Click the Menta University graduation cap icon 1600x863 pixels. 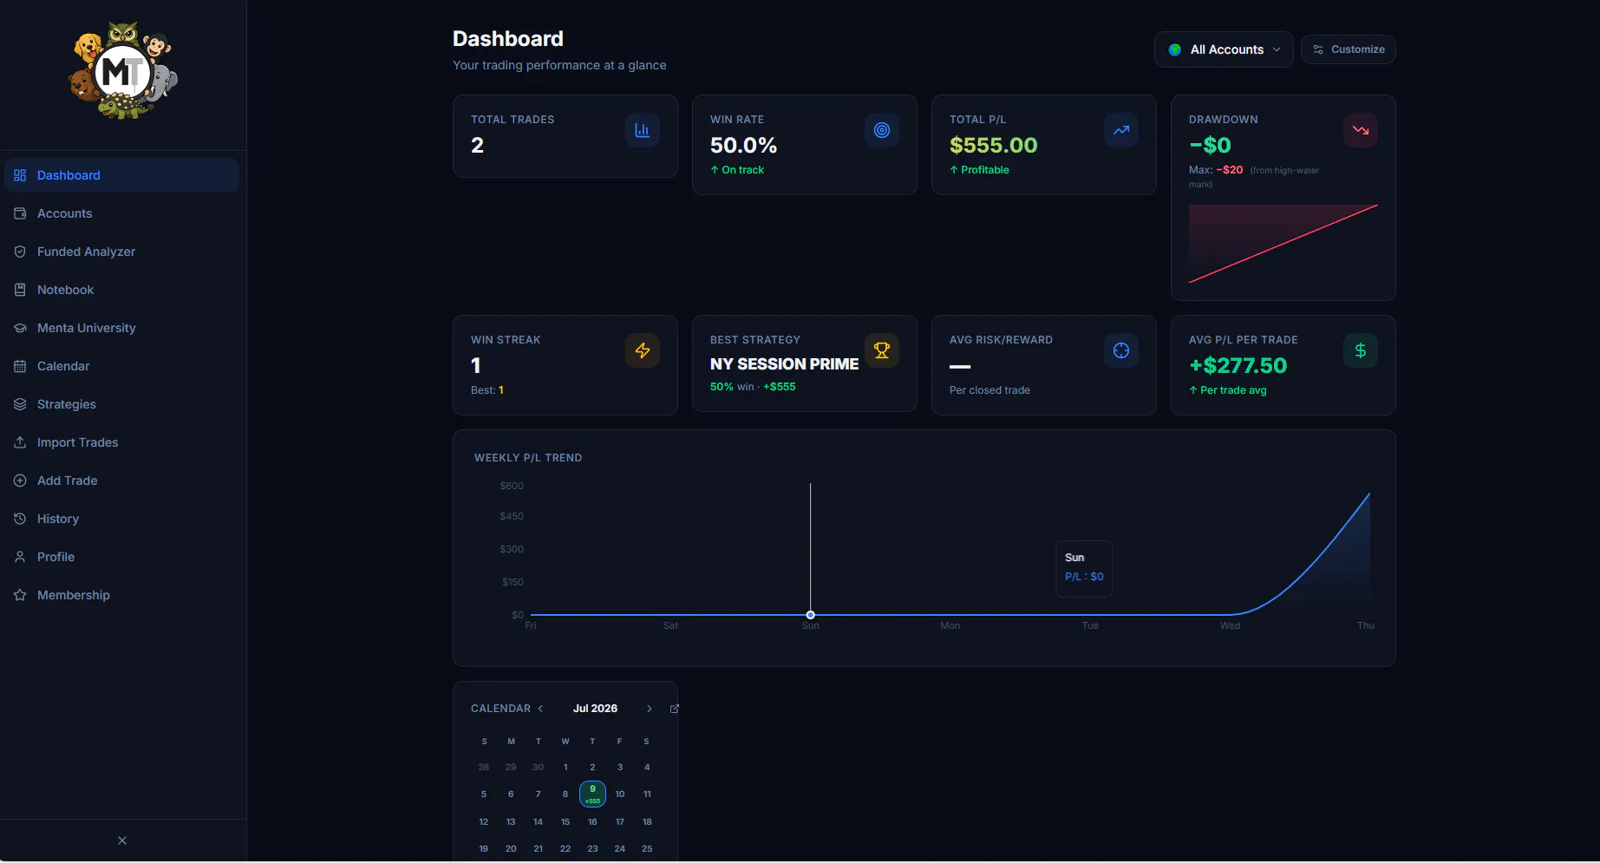(20, 328)
